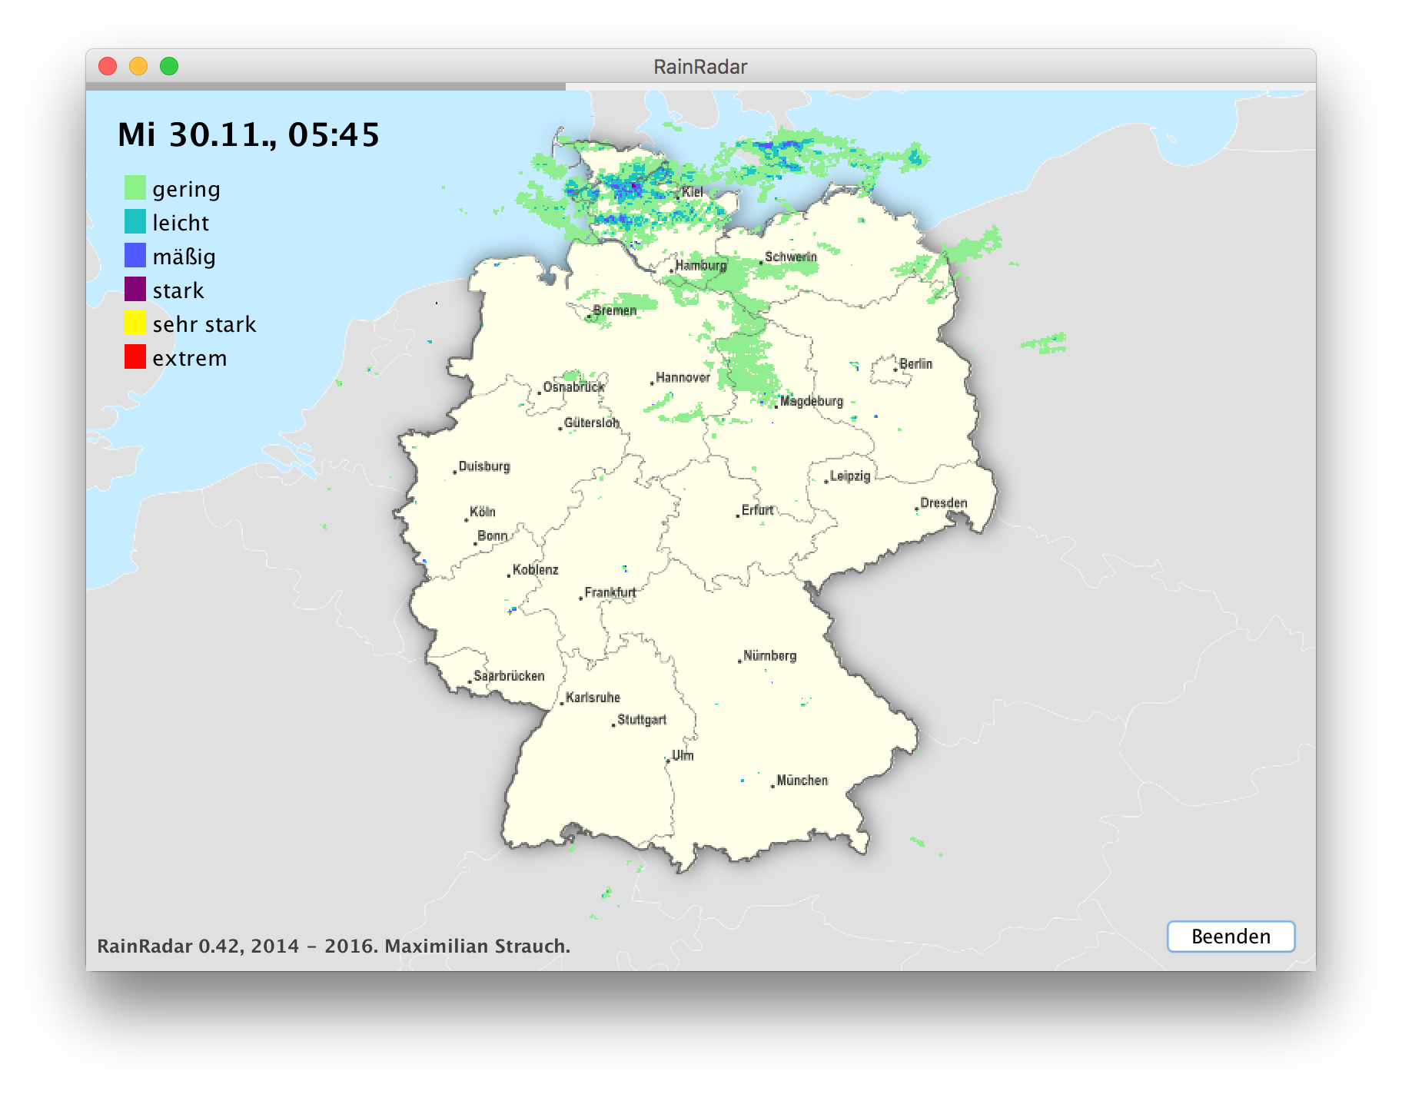Click Magdeburg city label
1402x1094 pixels.
coord(811,401)
